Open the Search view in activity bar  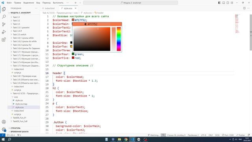click(4, 17)
